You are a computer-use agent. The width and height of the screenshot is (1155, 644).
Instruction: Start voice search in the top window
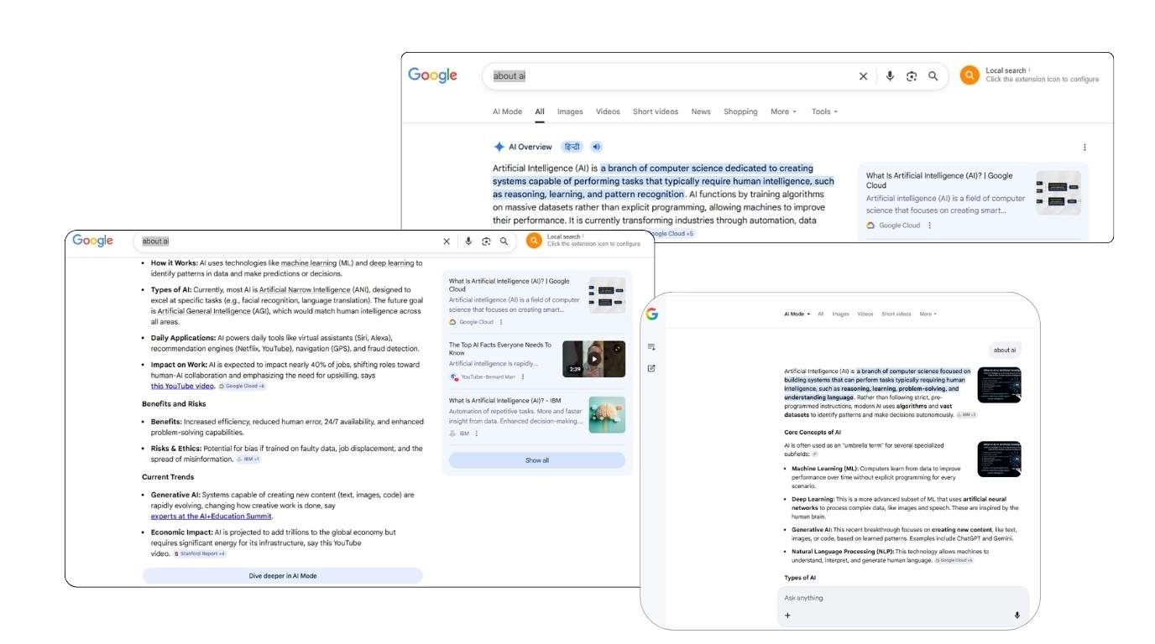890,76
